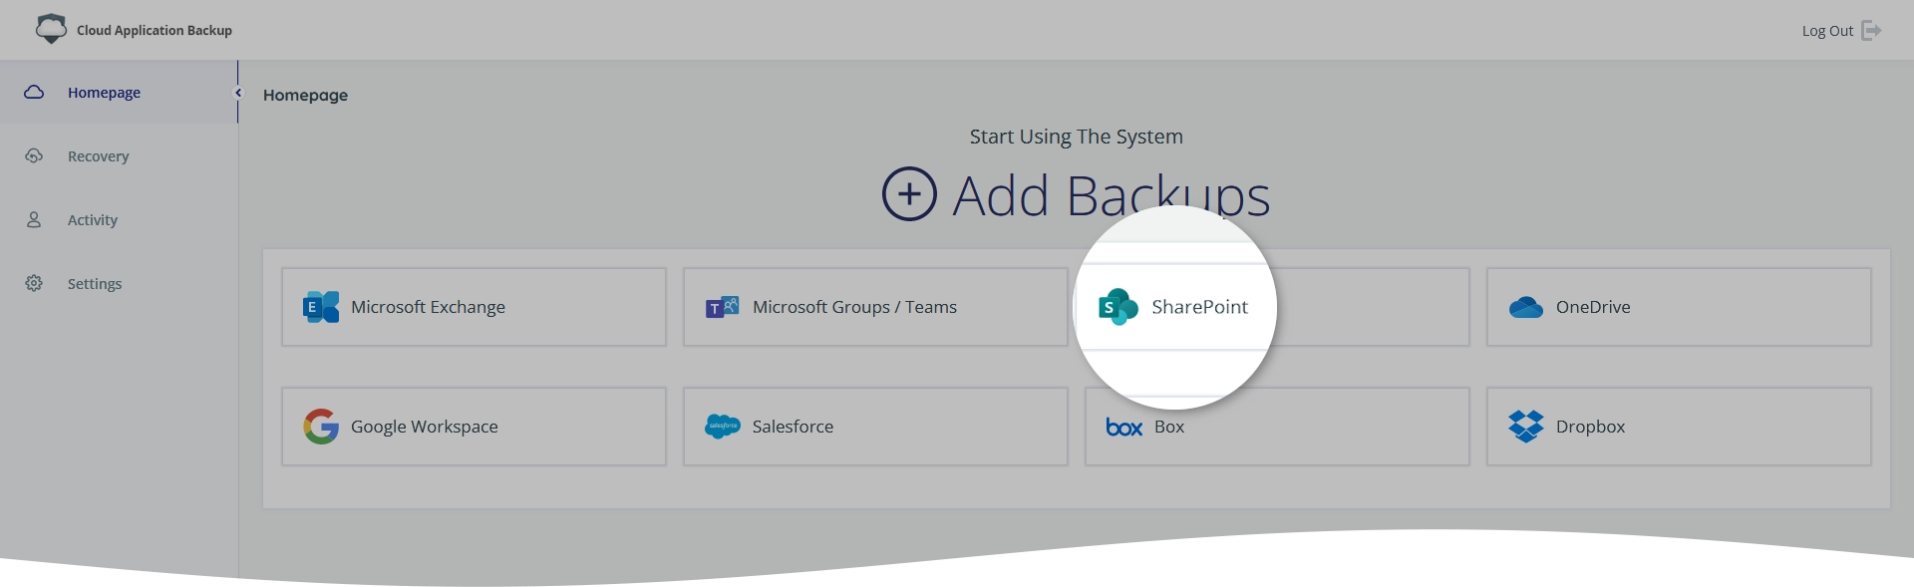The height and width of the screenshot is (587, 1914).
Task: Click the Log Out exit icon
Action: pos(1871,31)
